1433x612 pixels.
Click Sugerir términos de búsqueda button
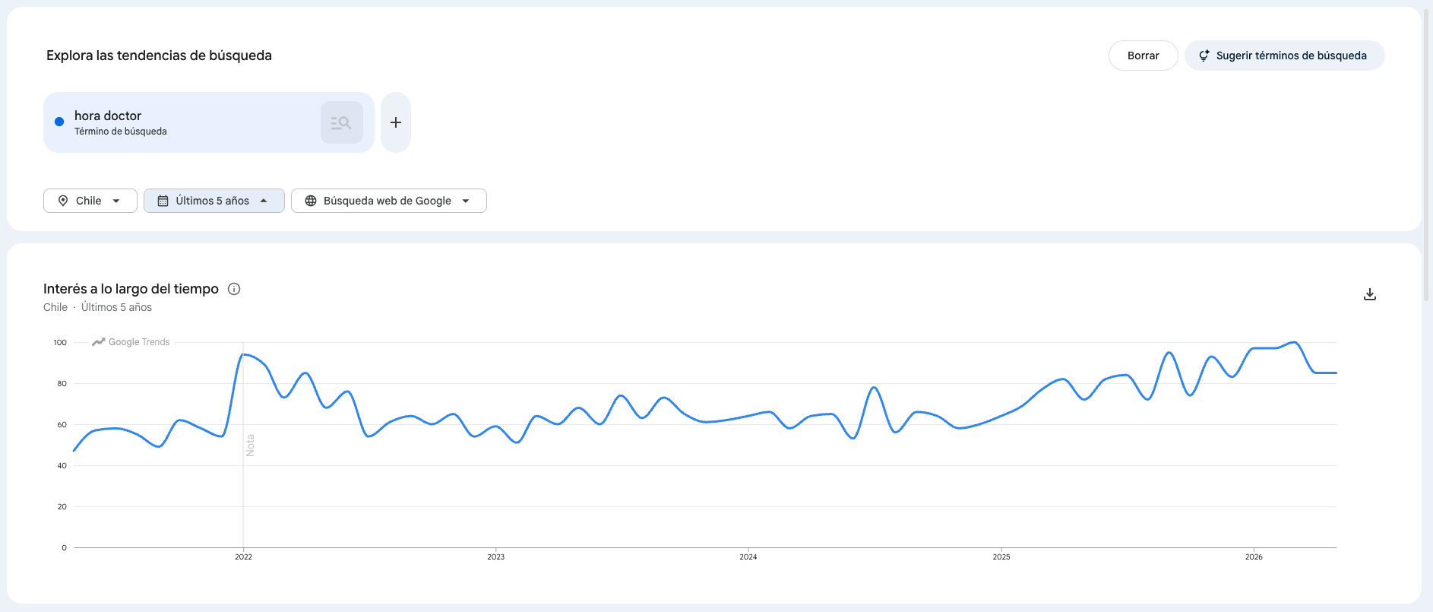[x=1284, y=55]
